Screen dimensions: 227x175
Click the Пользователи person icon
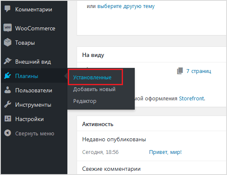[8, 90]
